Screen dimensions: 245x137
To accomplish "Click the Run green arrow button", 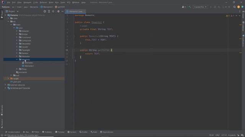I will (x=211, y=7).
